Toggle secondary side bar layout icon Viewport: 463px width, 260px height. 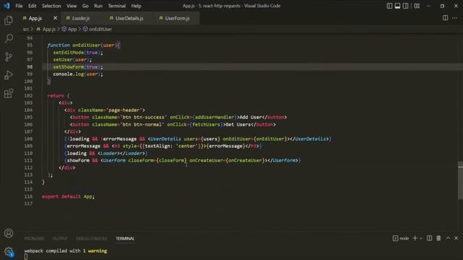(x=405, y=6)
